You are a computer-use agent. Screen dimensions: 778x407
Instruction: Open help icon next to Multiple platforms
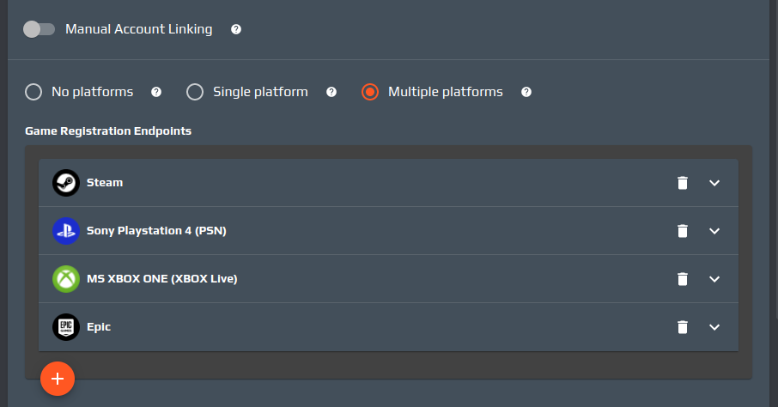coord(526,92)
